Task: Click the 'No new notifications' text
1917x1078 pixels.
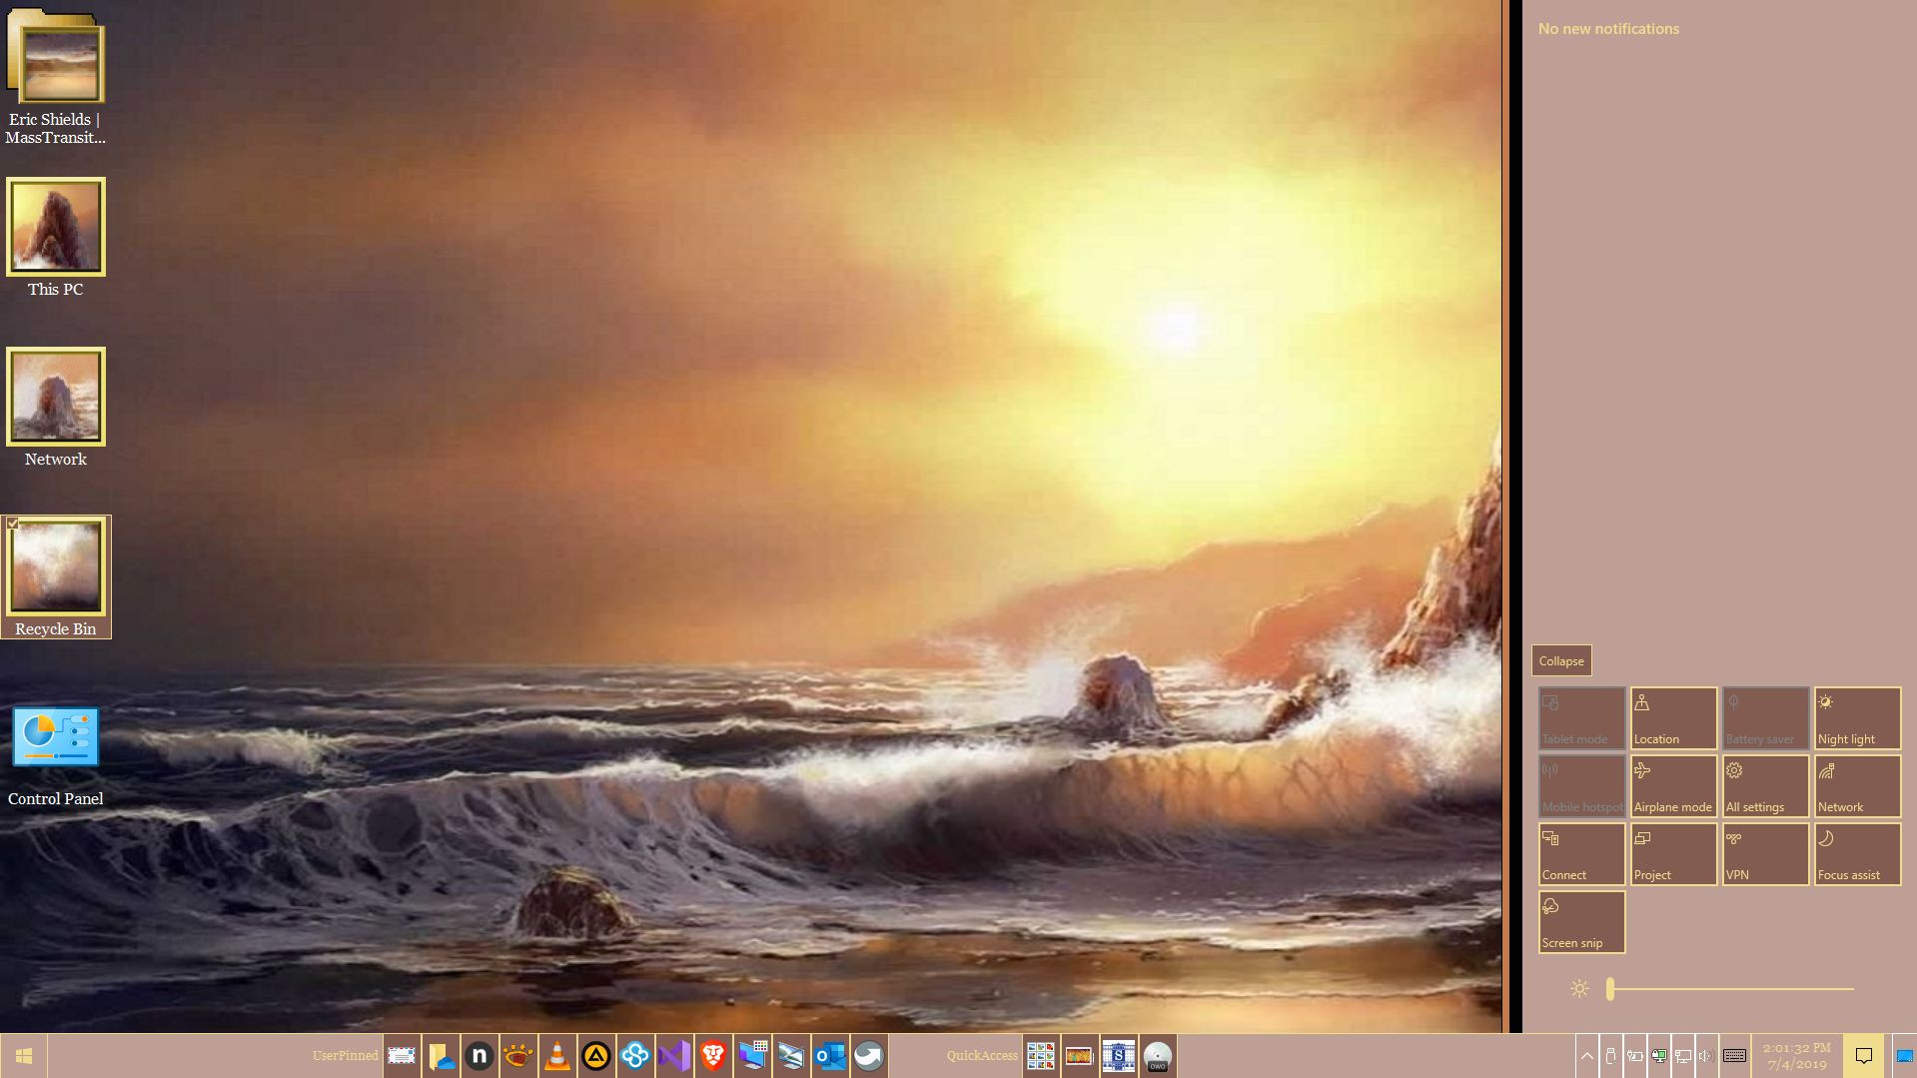Action: [x=1608, y=29]
